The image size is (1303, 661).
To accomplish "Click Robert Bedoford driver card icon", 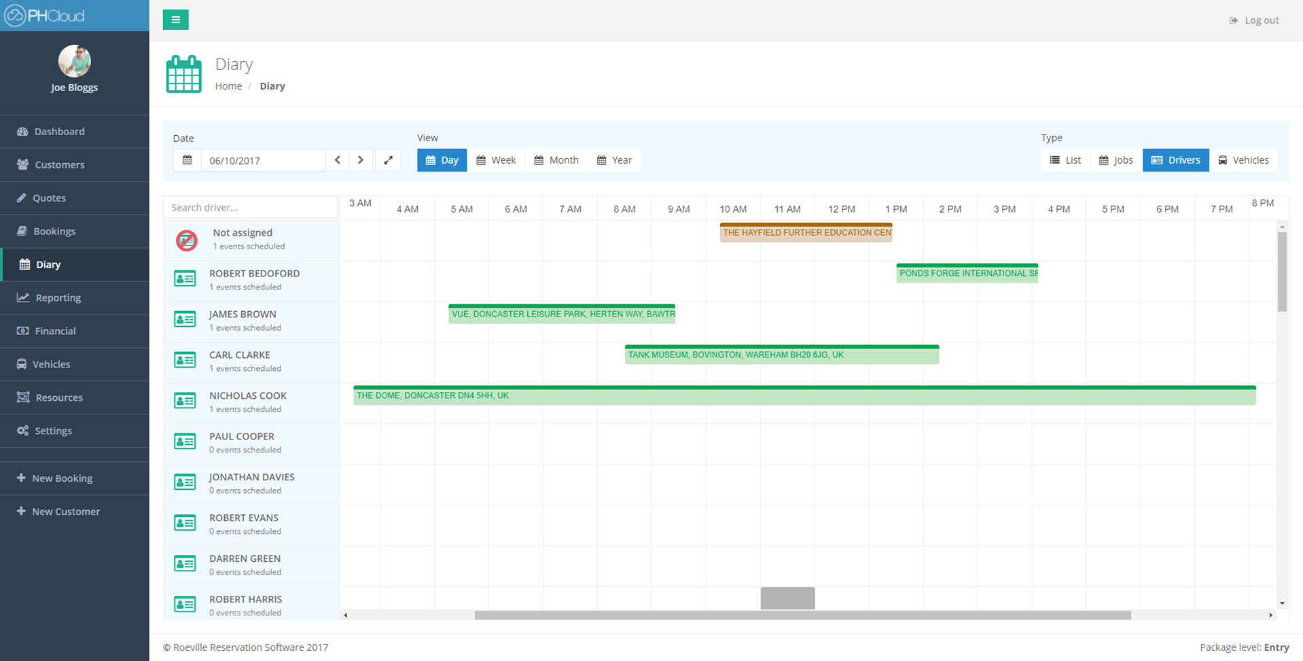I will pos(185,279).
